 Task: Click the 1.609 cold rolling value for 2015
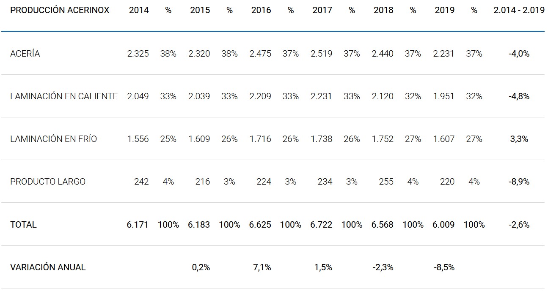[x=199, y=139]
